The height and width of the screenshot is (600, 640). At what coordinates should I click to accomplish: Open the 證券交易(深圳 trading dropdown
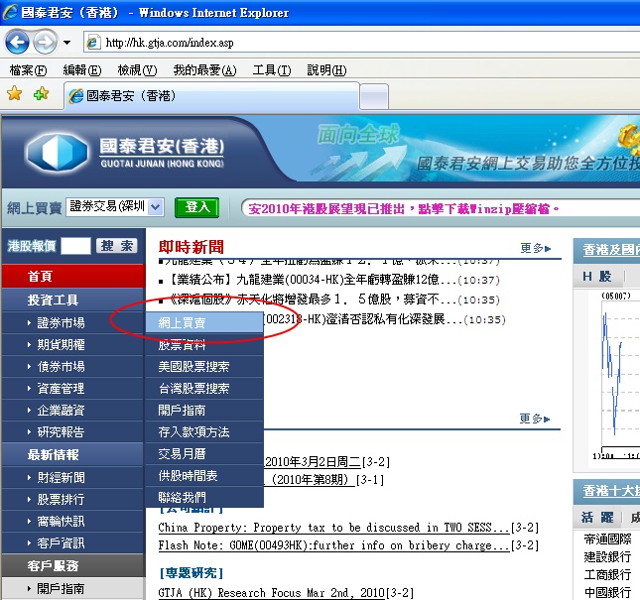115,207
